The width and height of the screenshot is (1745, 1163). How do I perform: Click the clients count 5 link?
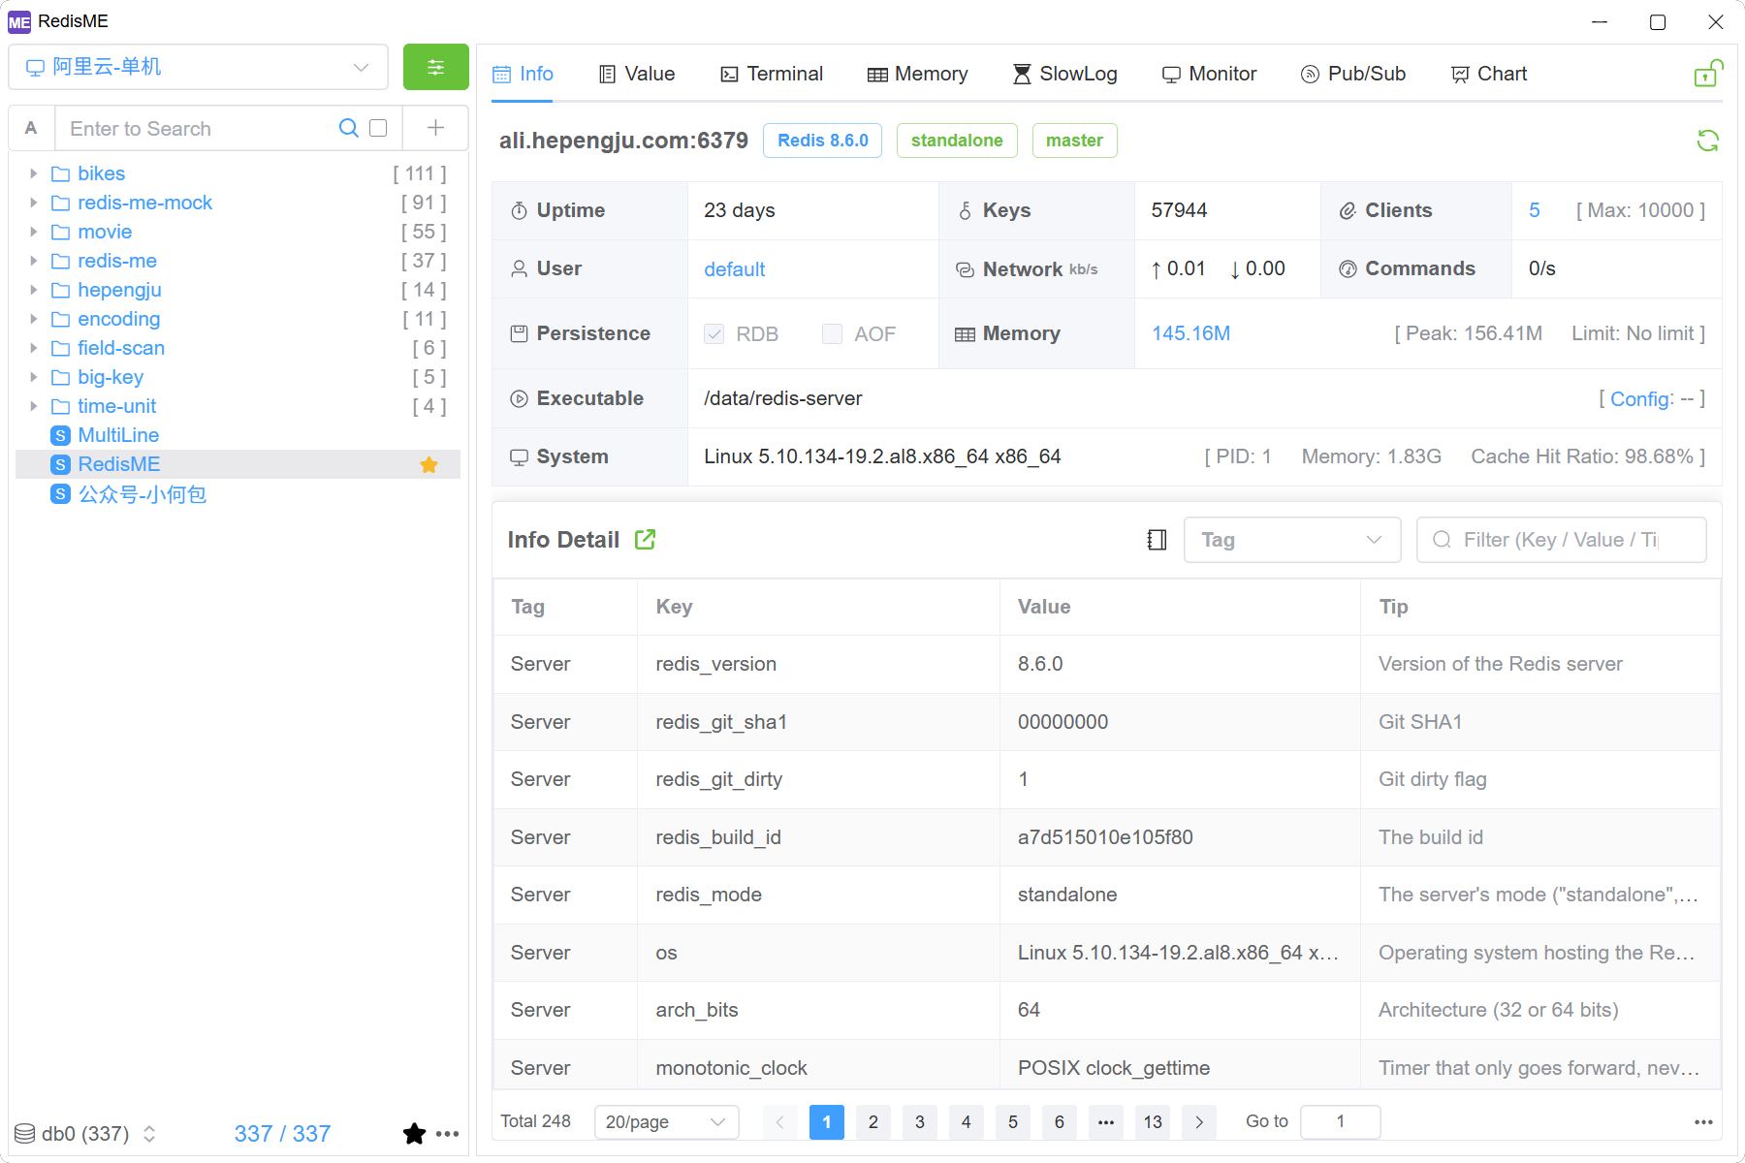(1534, 210)
